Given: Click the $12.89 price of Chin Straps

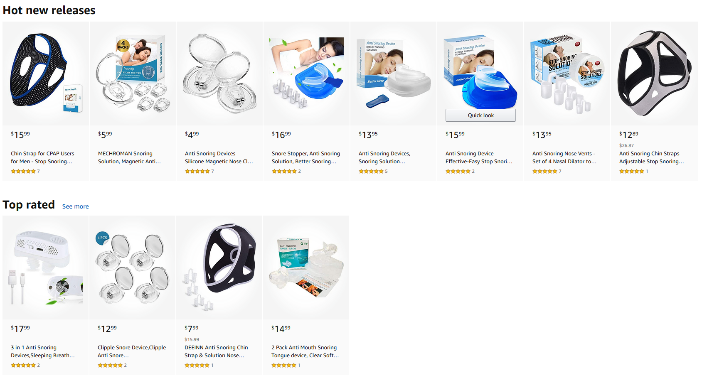Looking at the screenshot, I should click(628, 135).
